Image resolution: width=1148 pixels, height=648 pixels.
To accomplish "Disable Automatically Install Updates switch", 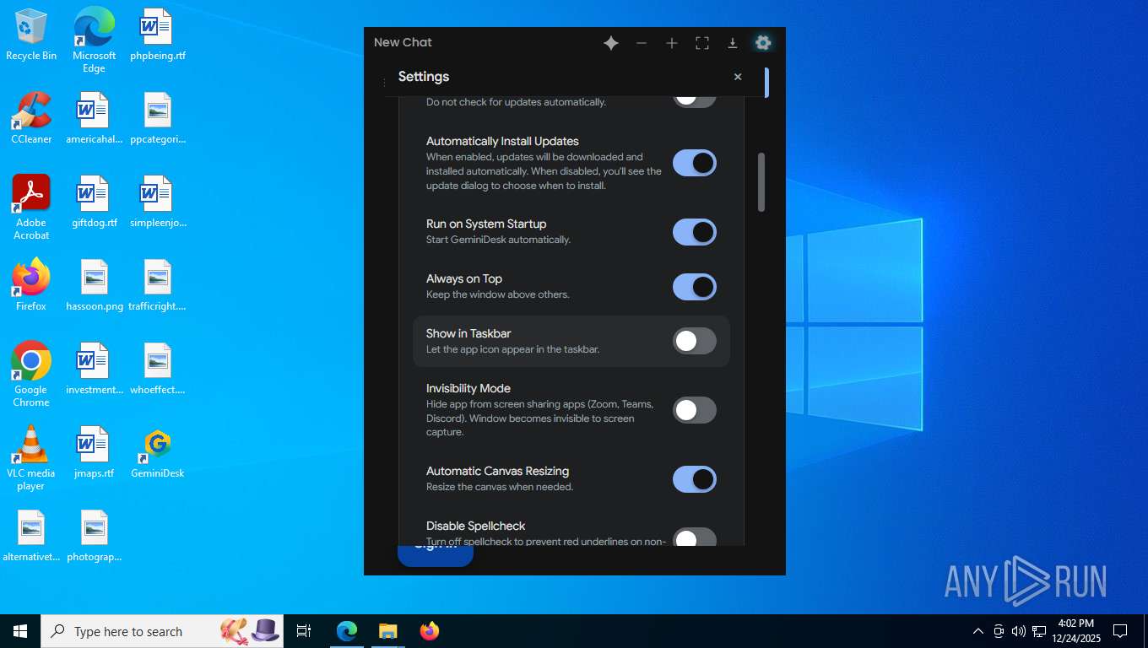I will tap(695, 163).
